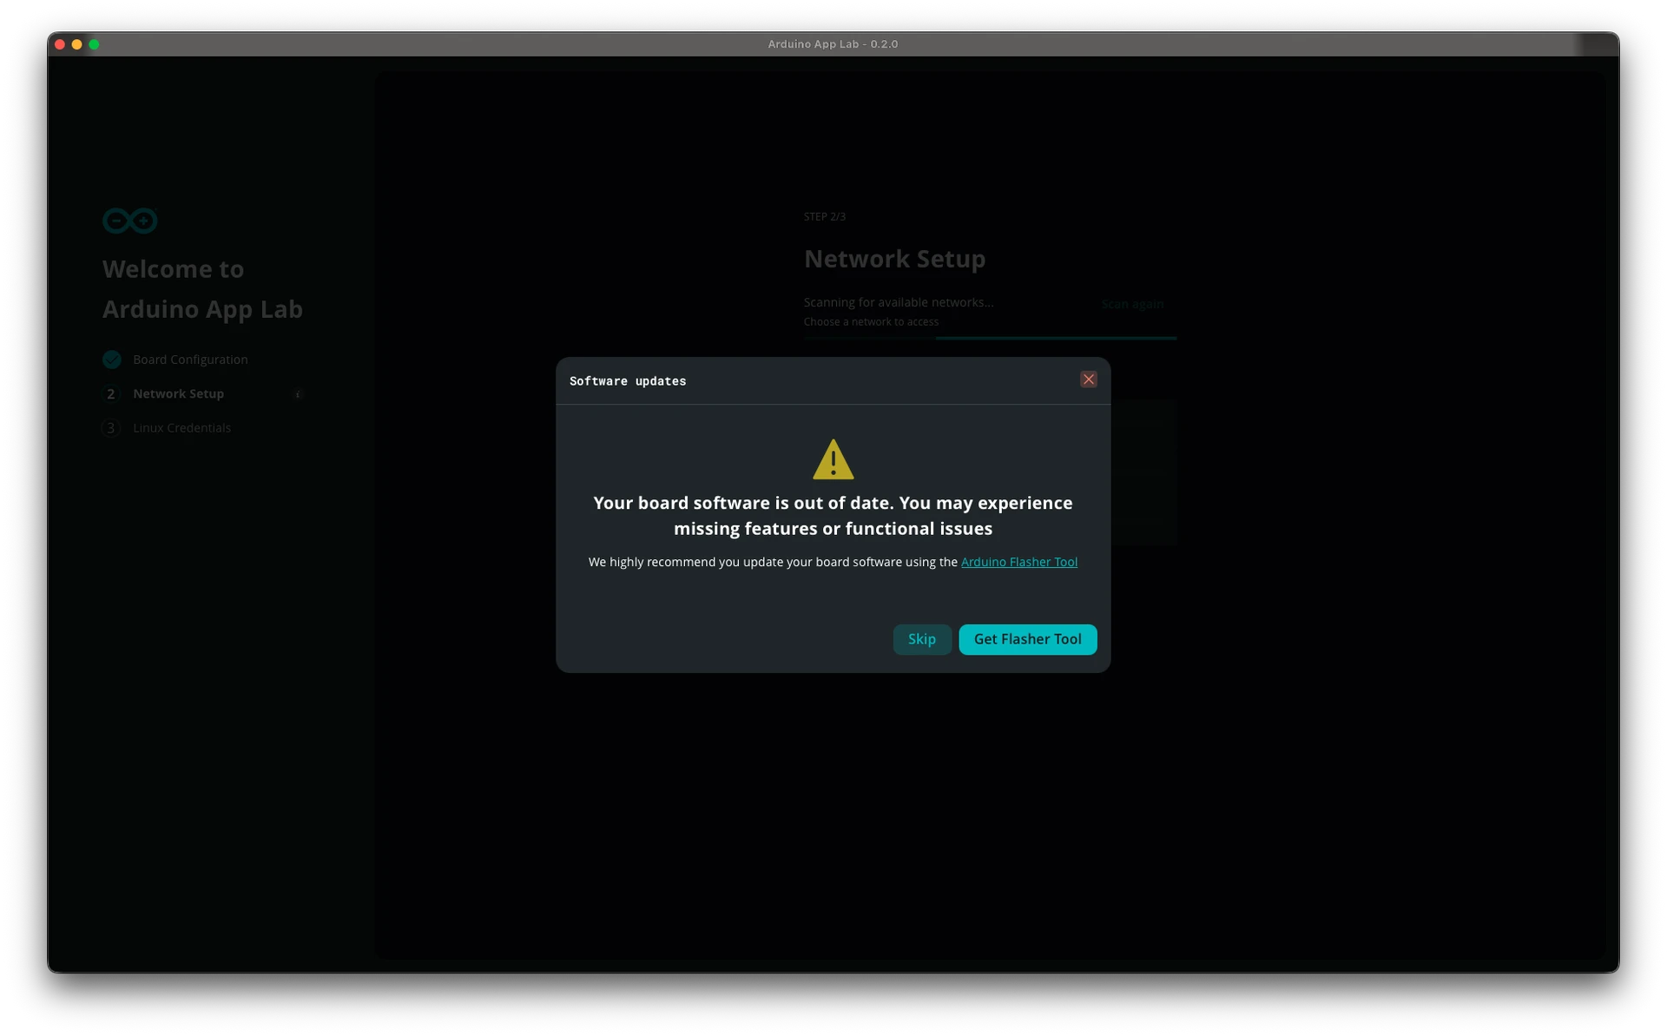The height and width of the screenshot is (1036, 1667).
Task: Click the Scan again link
Action: [1132, 304]
